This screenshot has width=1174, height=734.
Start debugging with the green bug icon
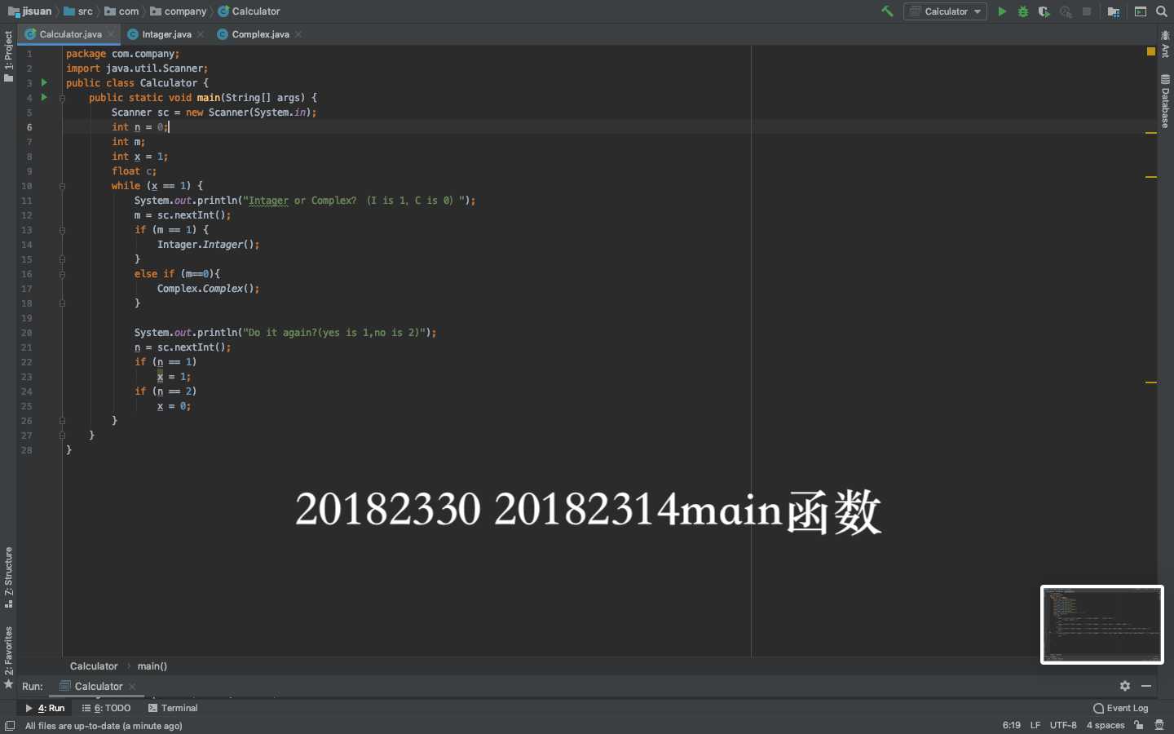1023,11
